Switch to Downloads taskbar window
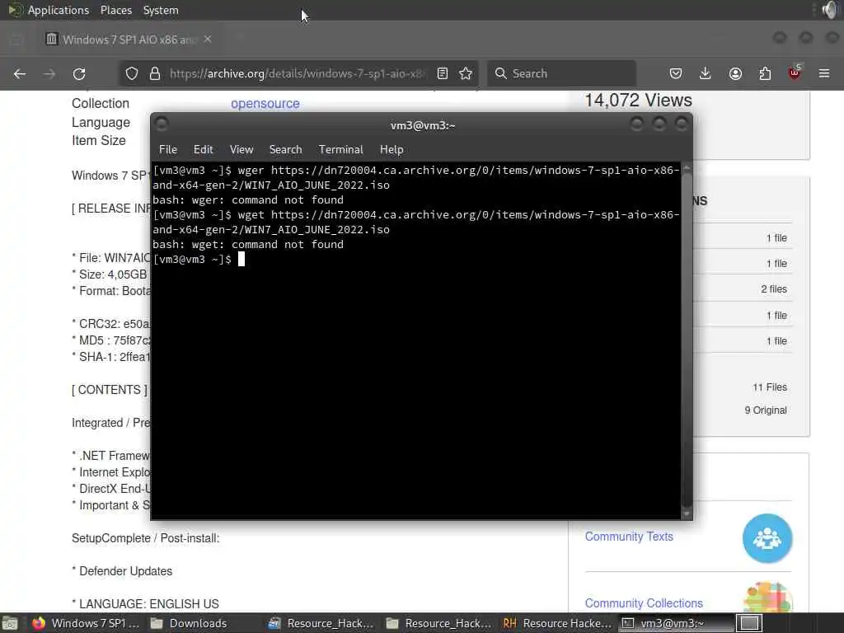The height and width of the screenshot is (633, 844). (190, 623)
